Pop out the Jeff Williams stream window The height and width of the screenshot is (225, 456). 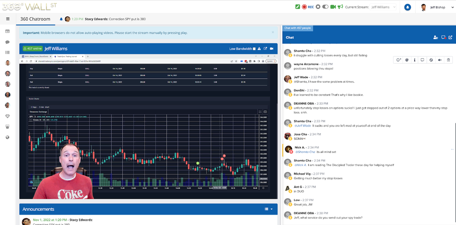[265, 48]
